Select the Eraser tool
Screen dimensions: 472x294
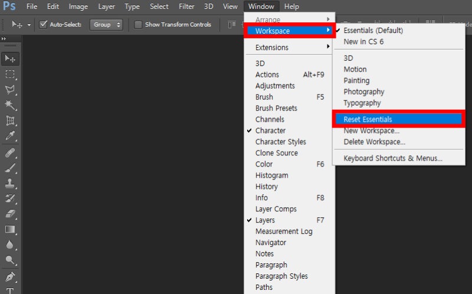10,214
